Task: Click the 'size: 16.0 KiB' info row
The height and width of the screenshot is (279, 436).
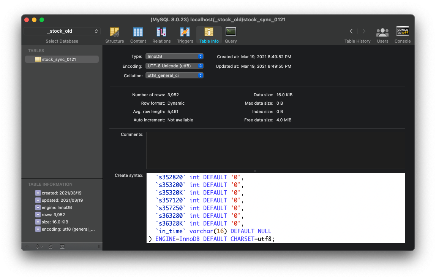Action: tap(52, 222)
